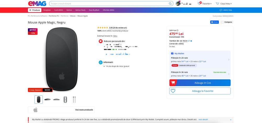Image resolution: width=262 pixels, height=123 pixels.
Task: Open the Resigilate menu item
Action: (x=47, y=10)
